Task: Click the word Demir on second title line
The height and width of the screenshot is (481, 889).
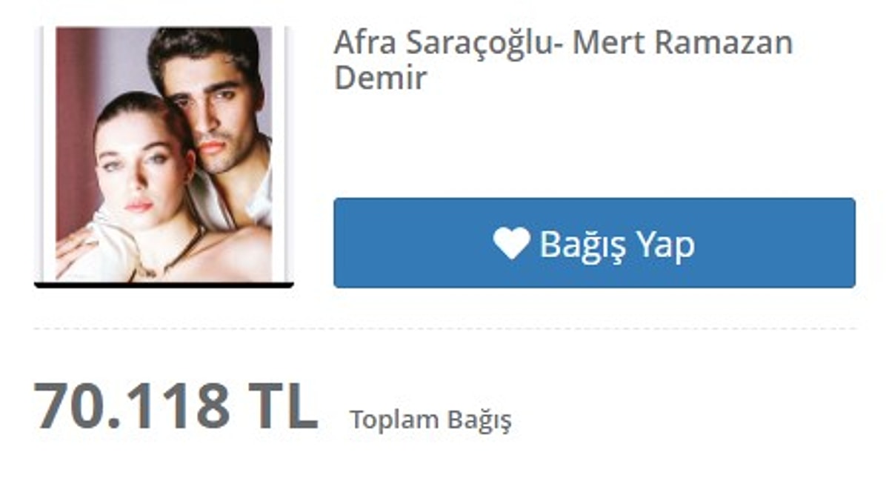Action: [380, 78]
